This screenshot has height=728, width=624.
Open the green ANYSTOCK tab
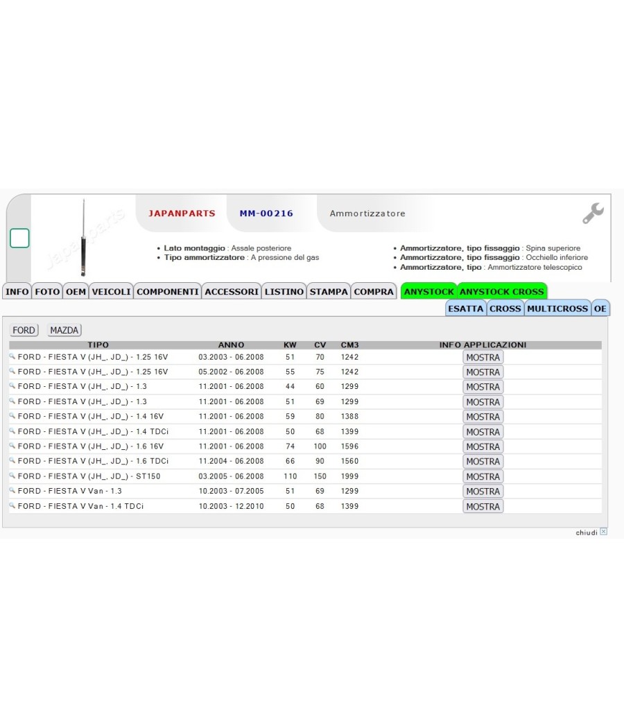[428, 292]
